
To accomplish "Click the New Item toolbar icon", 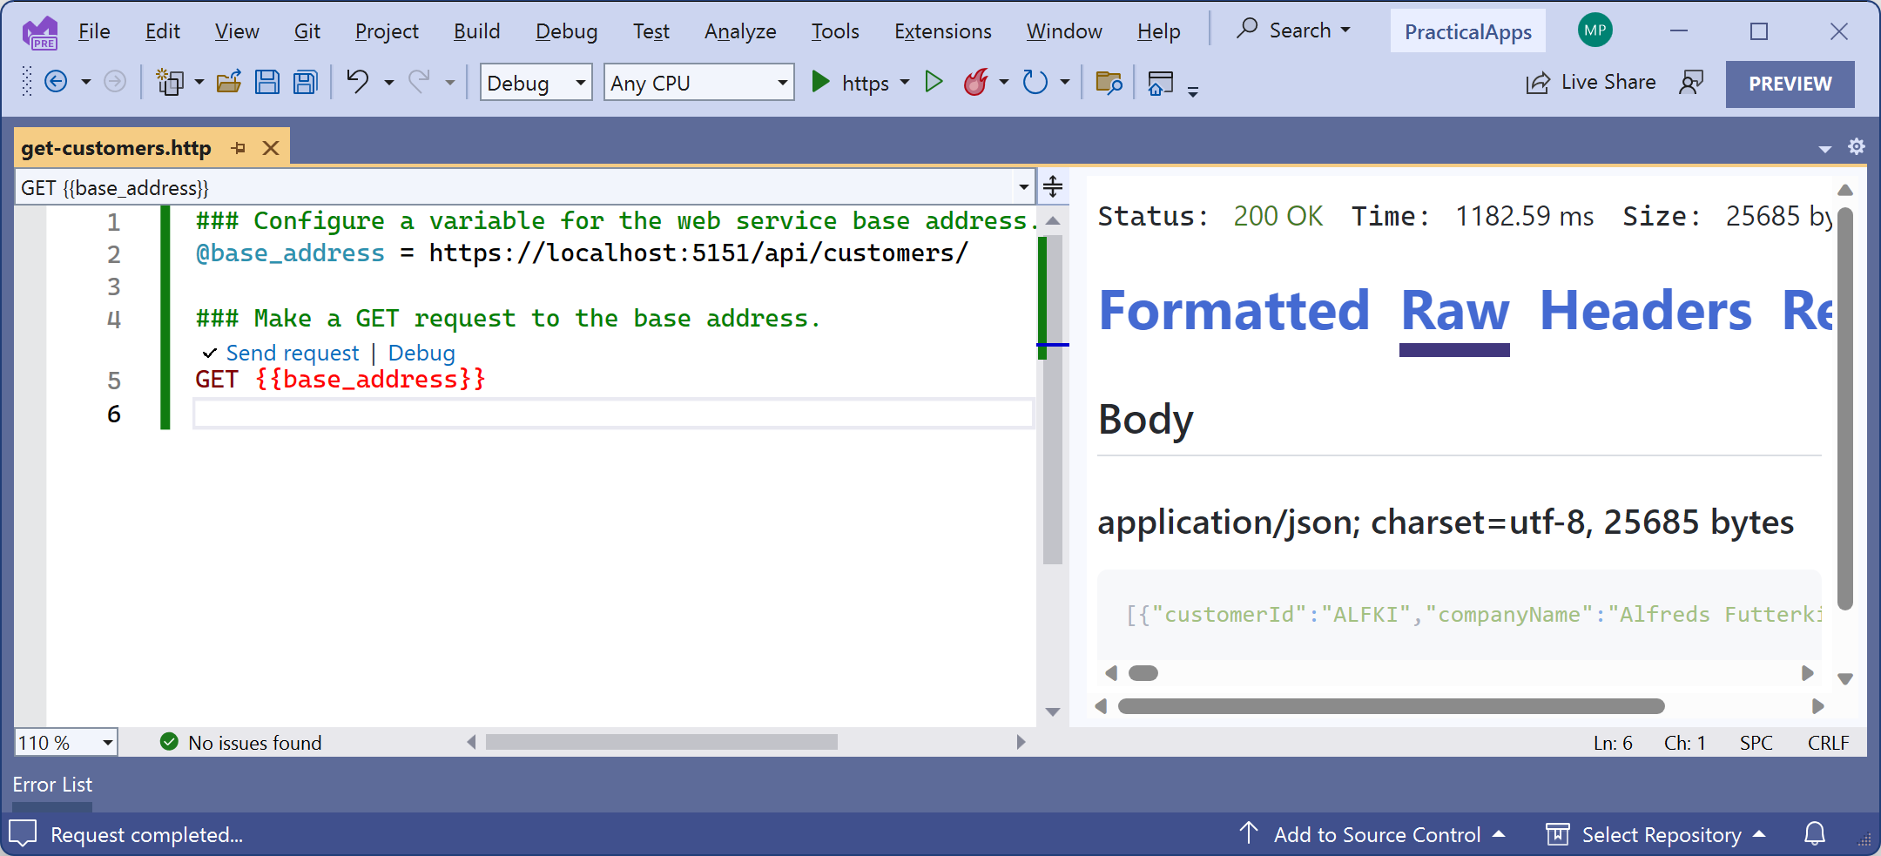I will [169, 82].
